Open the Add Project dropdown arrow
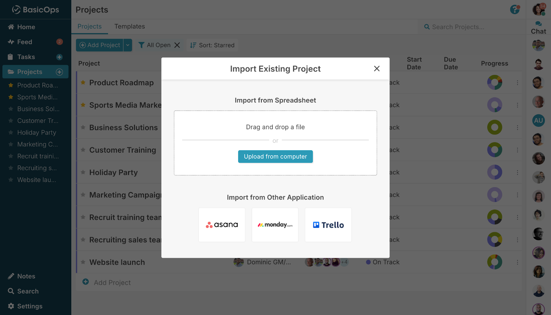The height and width of the screenshot is (315, 551). click(x=127, y=45)
